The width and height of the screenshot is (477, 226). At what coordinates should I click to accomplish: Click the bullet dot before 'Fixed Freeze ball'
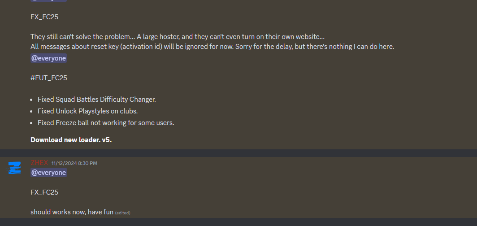click(x=33, y=123)
